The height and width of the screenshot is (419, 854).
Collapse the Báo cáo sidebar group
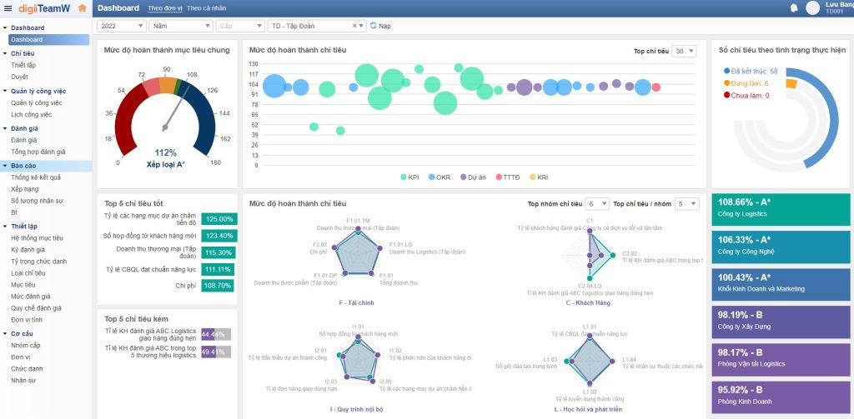tap(6, 166)
